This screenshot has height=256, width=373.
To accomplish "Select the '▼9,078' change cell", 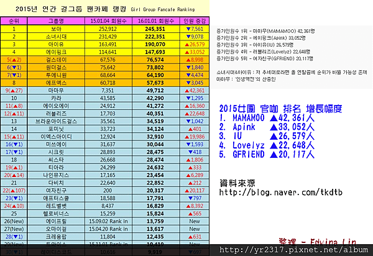I will coord(195,37).
